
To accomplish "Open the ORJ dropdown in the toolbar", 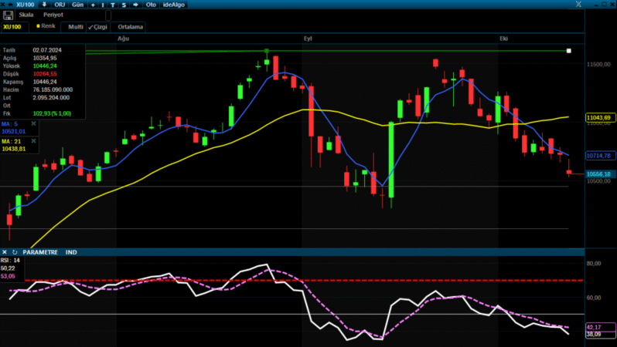I will click(60, 5).
